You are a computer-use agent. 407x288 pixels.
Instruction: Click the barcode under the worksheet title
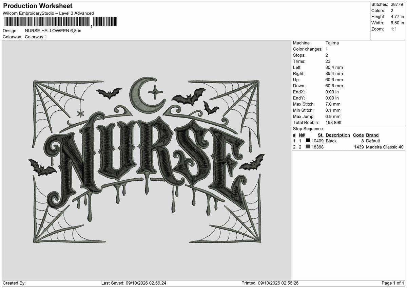(x=60, y=22)
